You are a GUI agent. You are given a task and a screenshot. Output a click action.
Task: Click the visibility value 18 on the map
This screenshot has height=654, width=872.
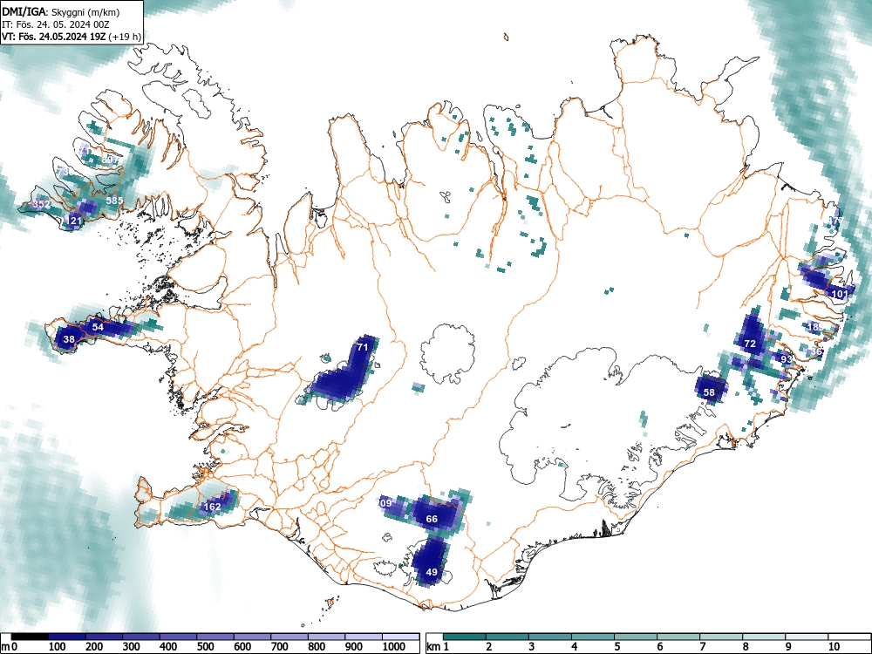[x=813, y=327]
